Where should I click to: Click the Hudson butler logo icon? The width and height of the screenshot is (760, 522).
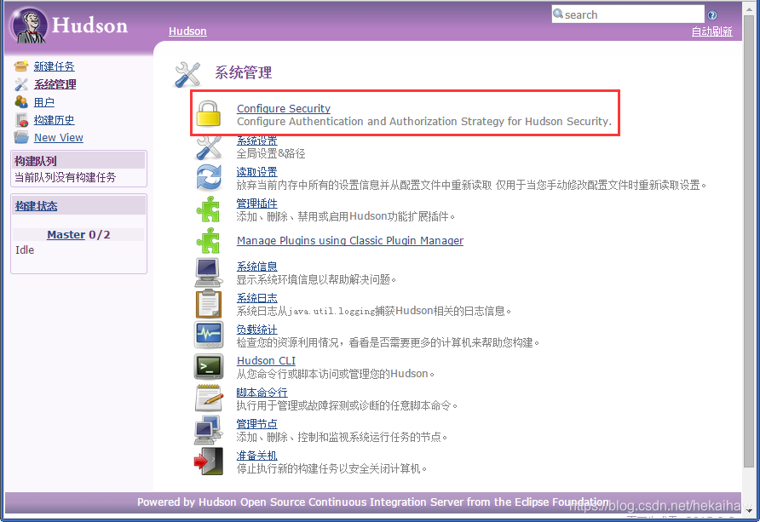pyautogui.click(x=30, y=26)
